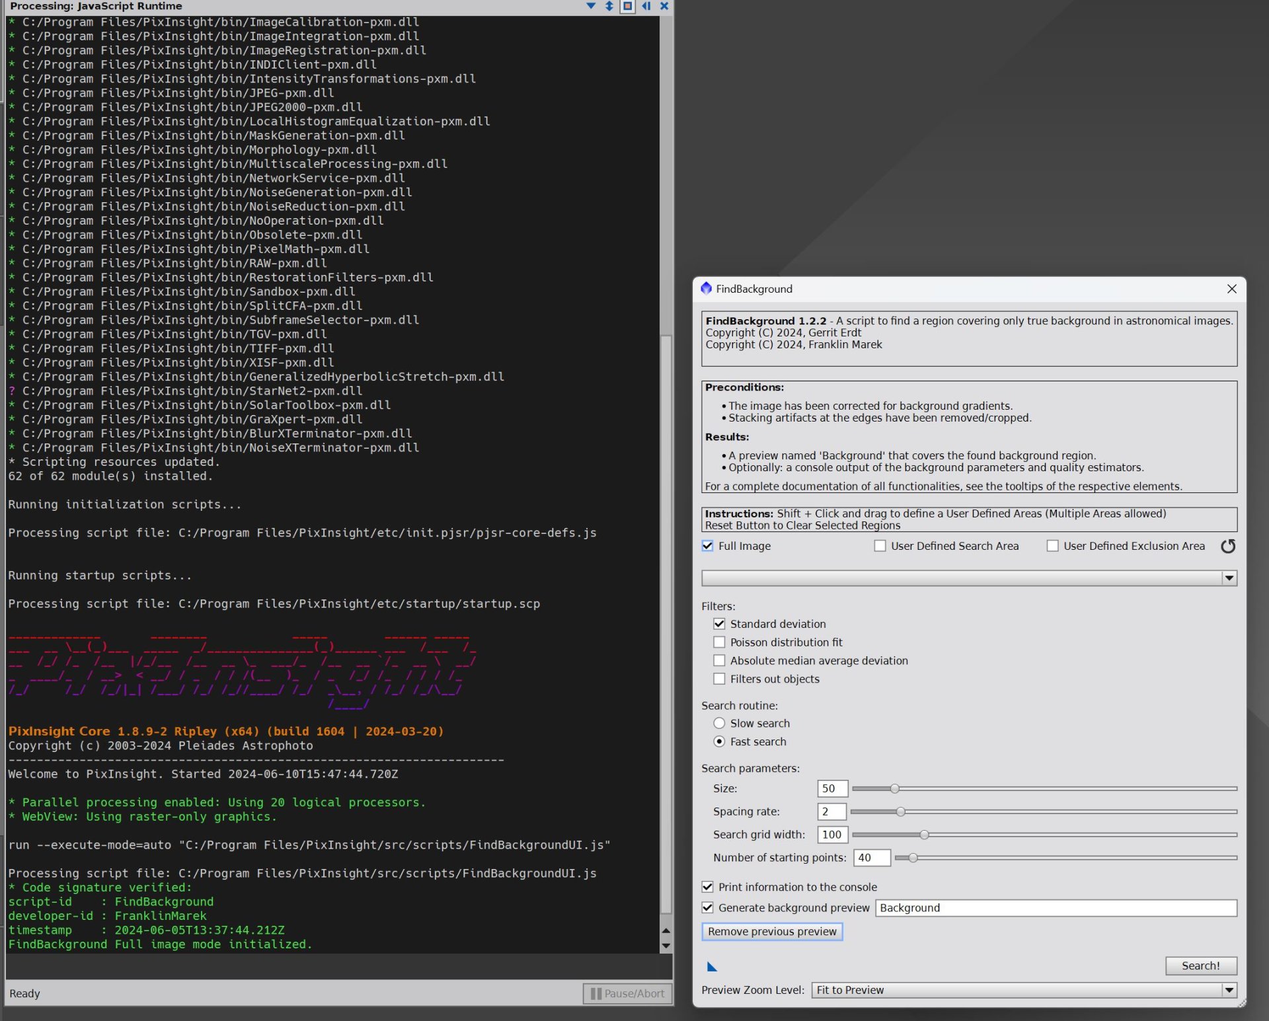Click 'FindBackground Full image mode initialized.' line
This screenshot has width=1269, height=1021.
pyautogui.click(x=160, y=944)
